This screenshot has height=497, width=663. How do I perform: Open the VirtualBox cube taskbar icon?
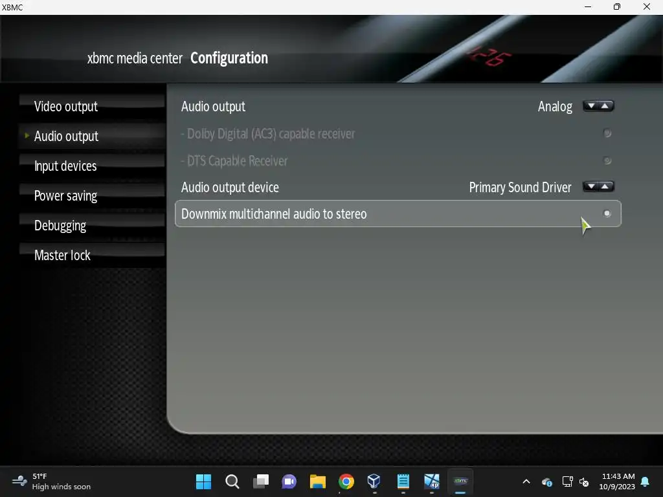tap(374, 481)
